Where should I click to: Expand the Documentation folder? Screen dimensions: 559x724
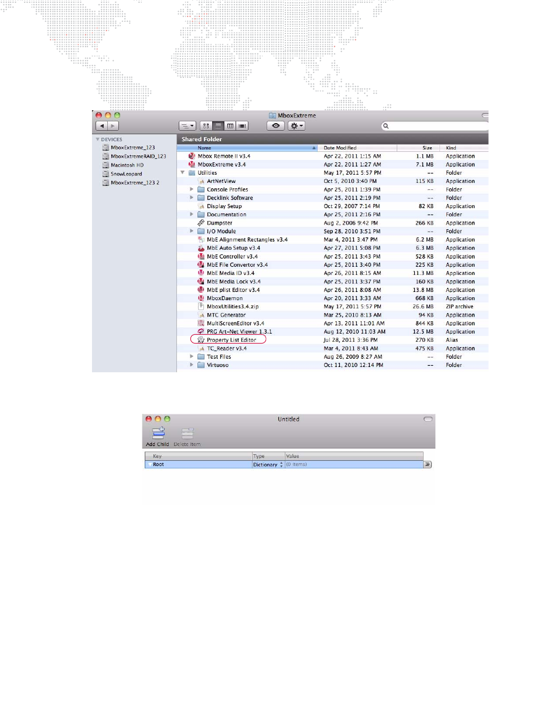pos(192,215)
